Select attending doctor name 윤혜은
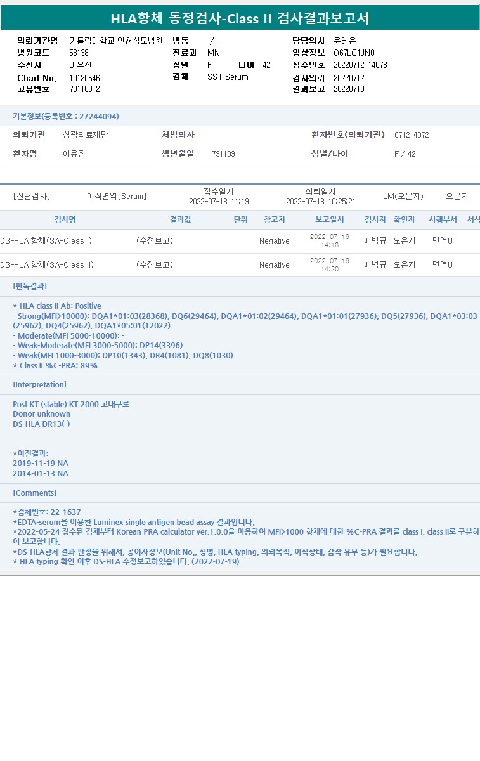The width and height of the screenshot is (480, 761). pyautogui.click(x=345, y=41)
